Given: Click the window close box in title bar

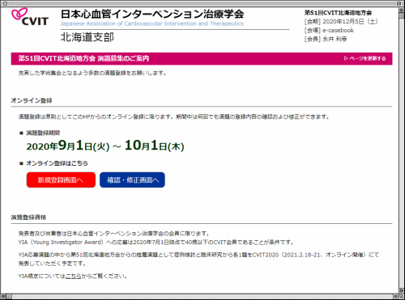Looking at the screenshot, I should pyautogui.click(x=5, y=3).
